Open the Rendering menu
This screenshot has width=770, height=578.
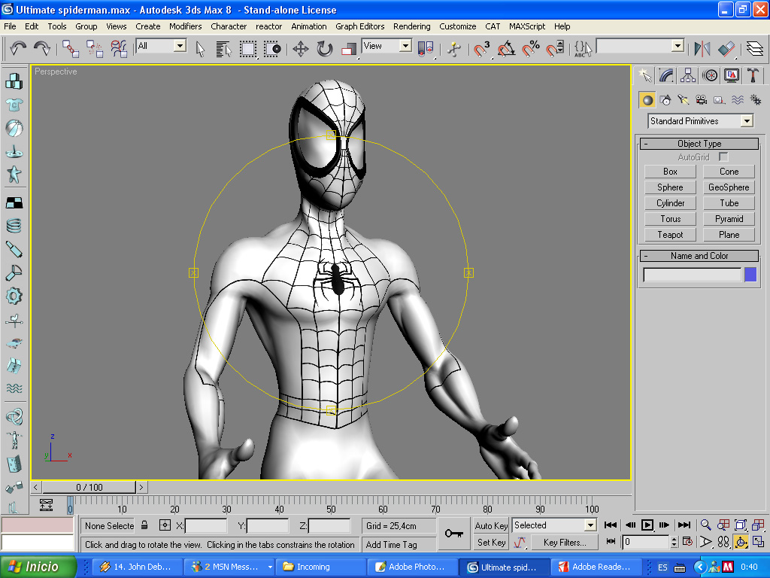[412, 26]
